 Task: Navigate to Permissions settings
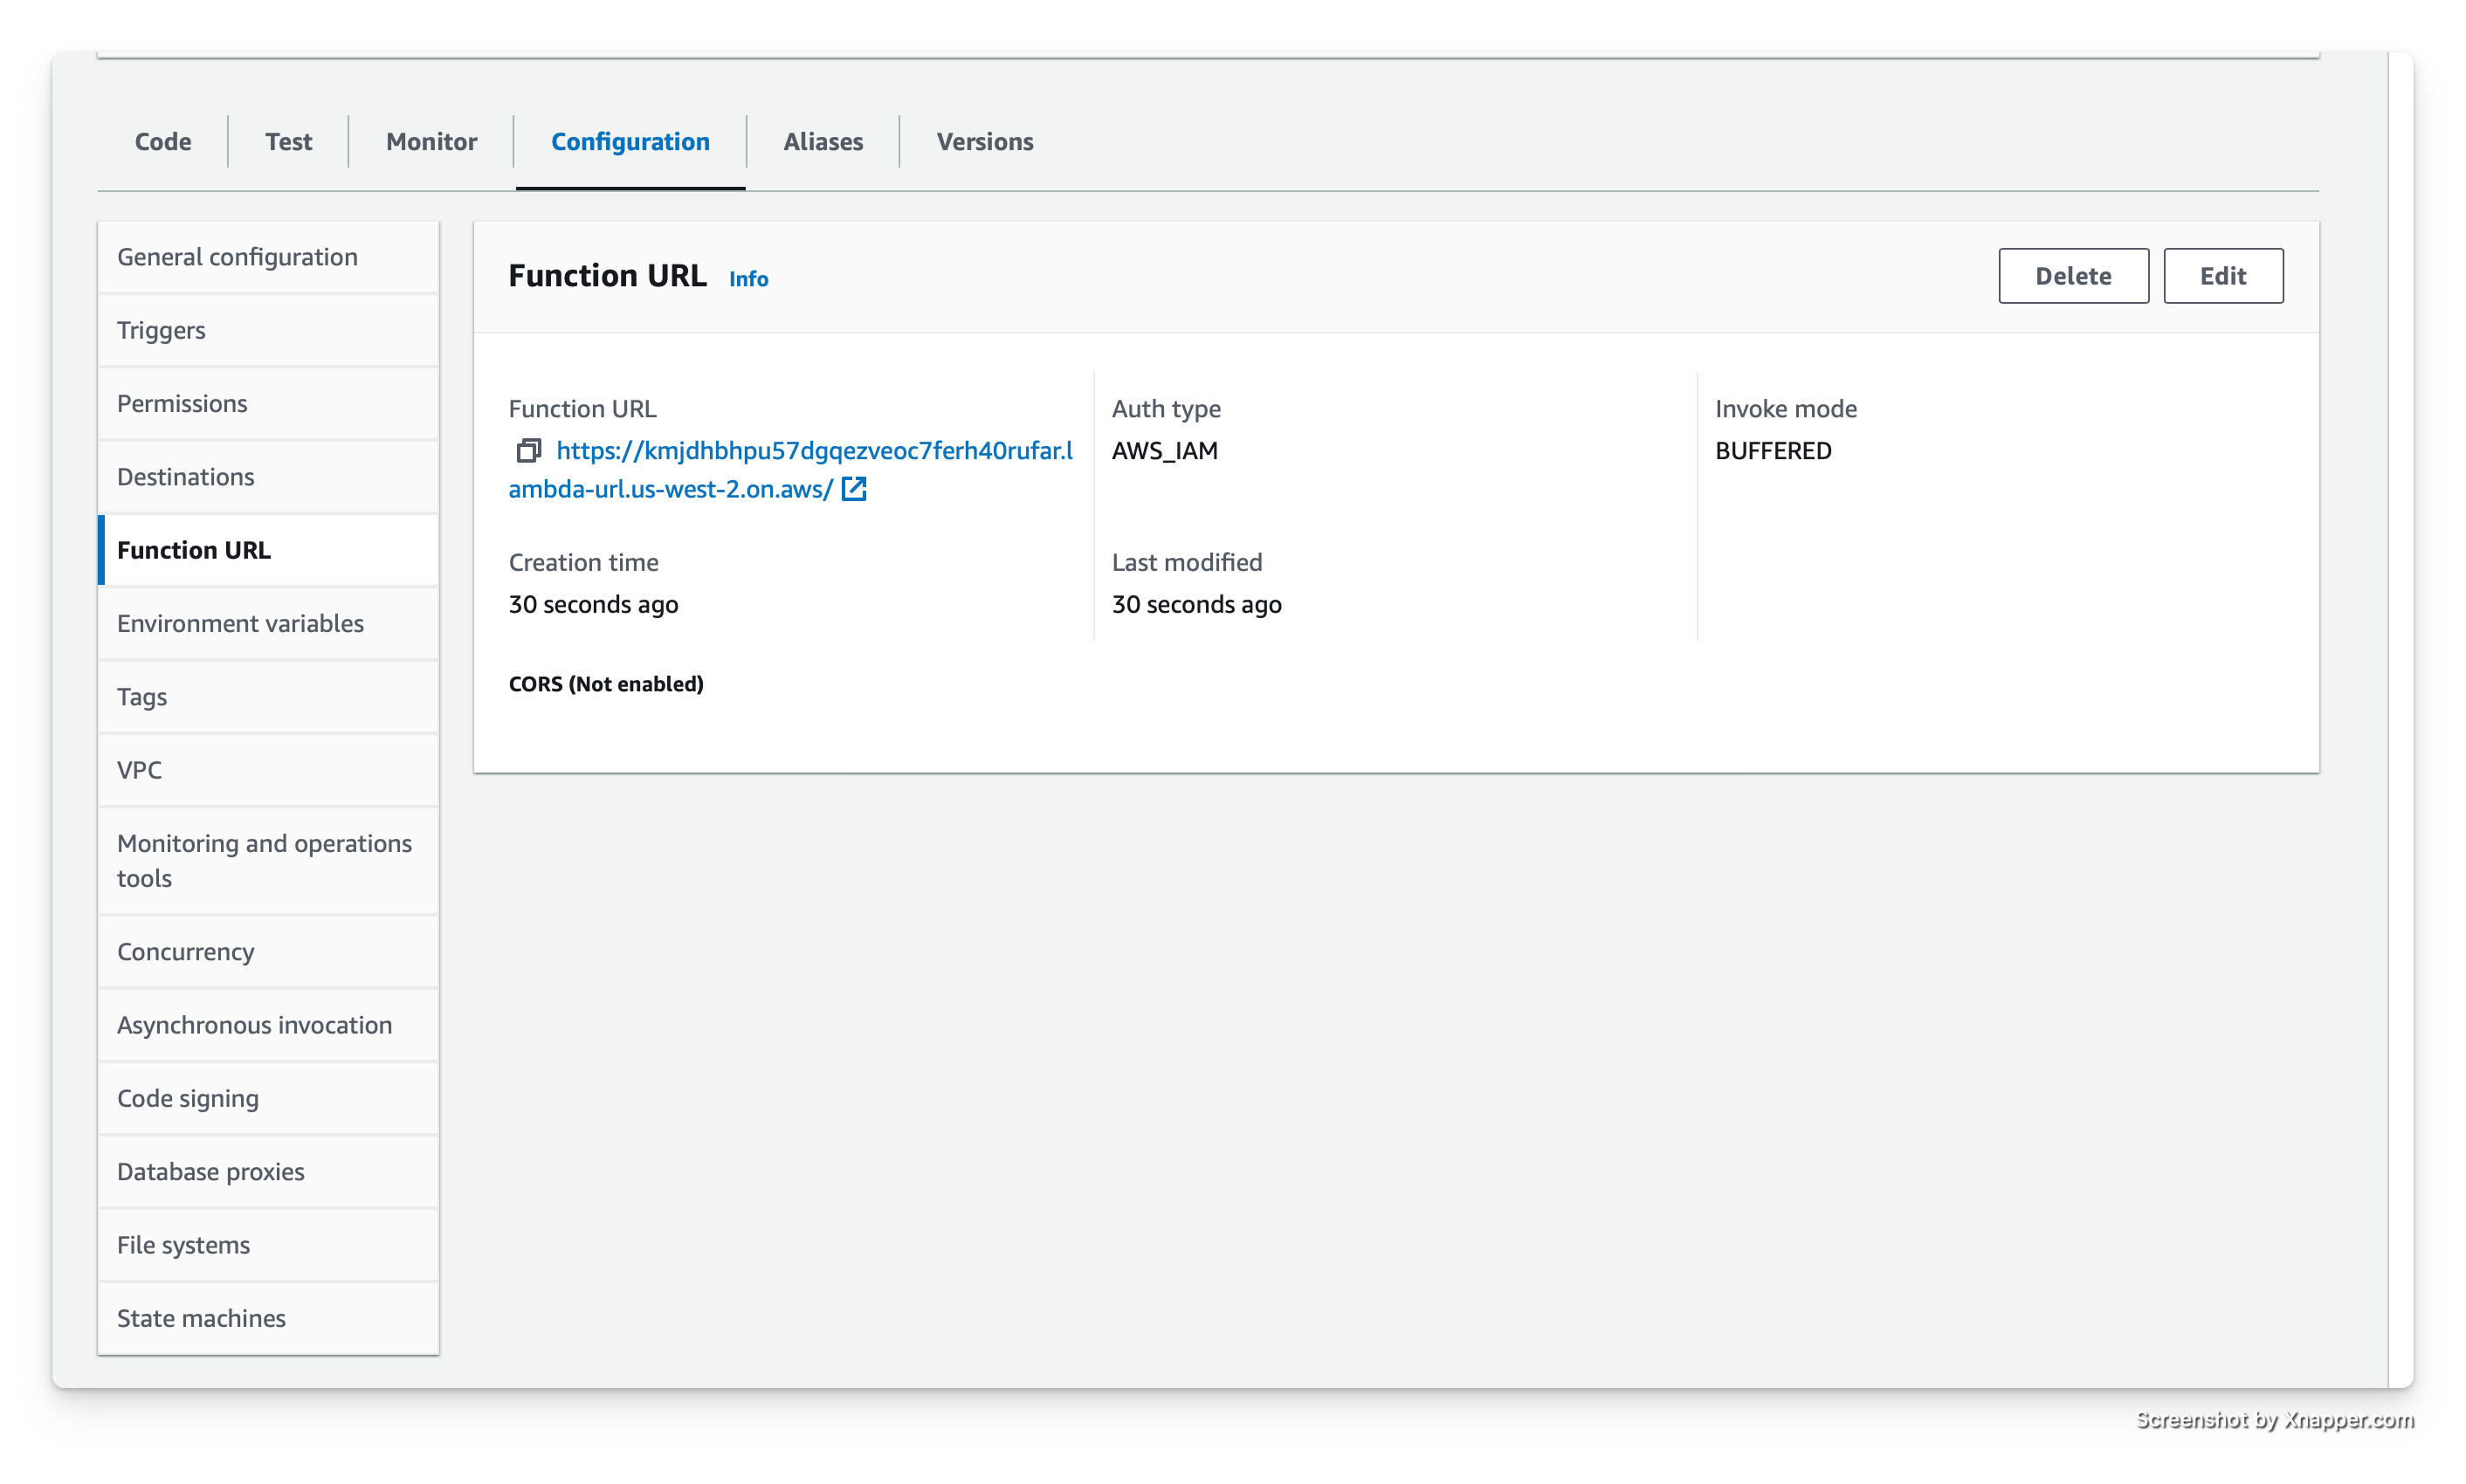tap(182, 402)
